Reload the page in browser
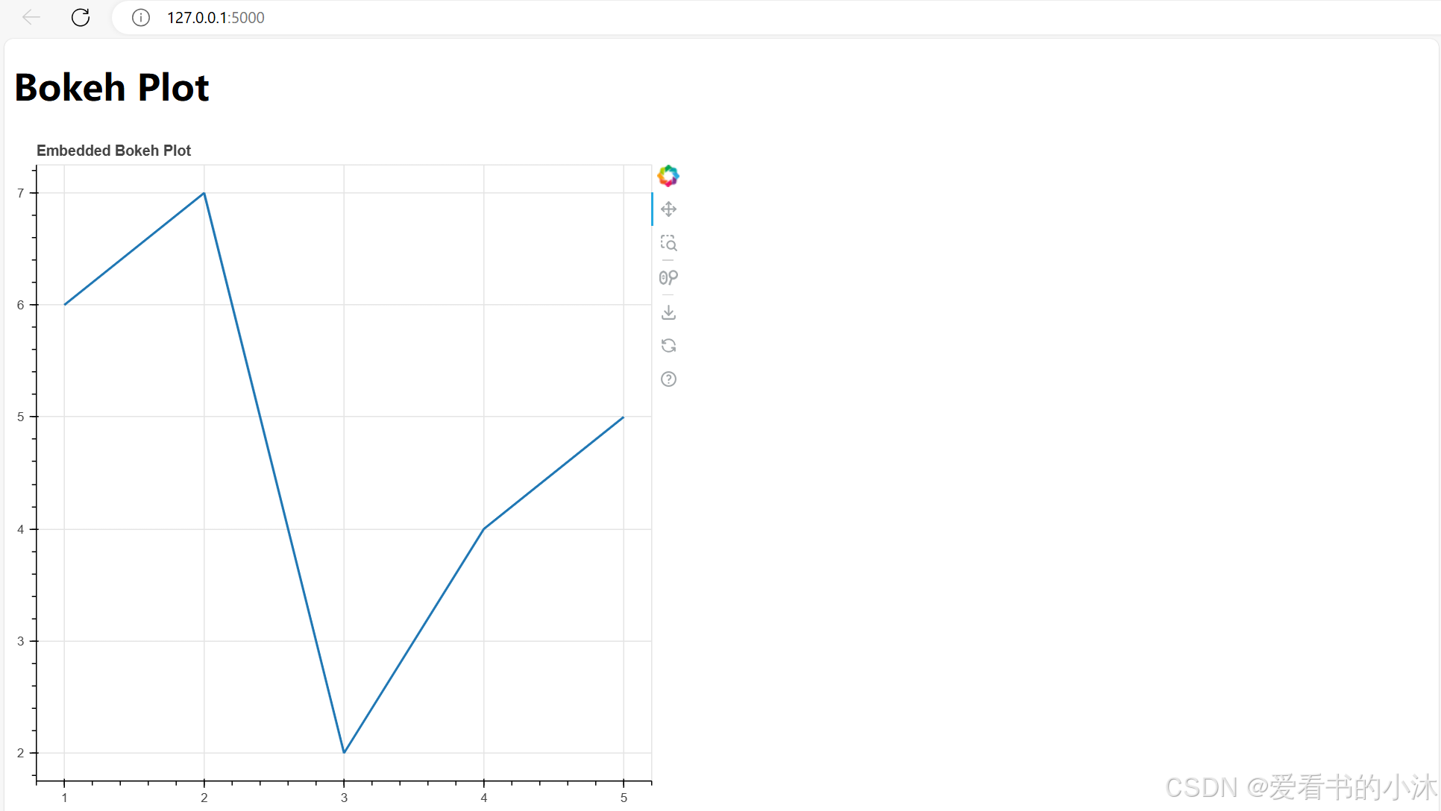 click(x=81, y=17)
